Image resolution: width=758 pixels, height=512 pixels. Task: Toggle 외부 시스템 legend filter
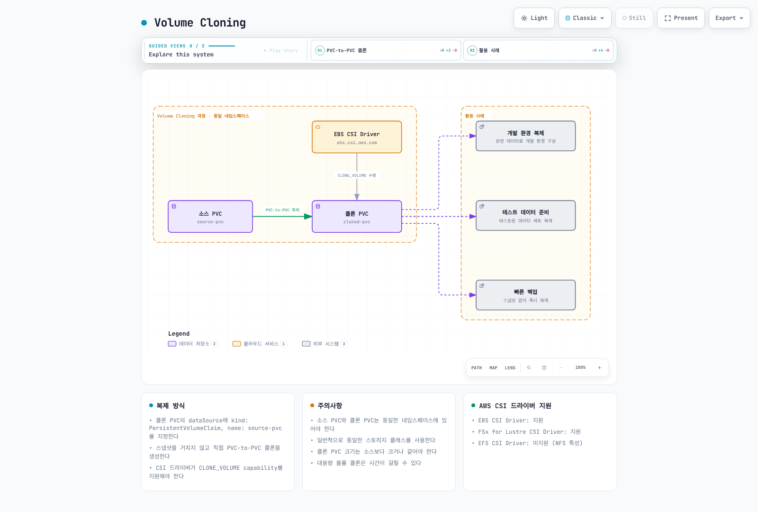[325, 344]
